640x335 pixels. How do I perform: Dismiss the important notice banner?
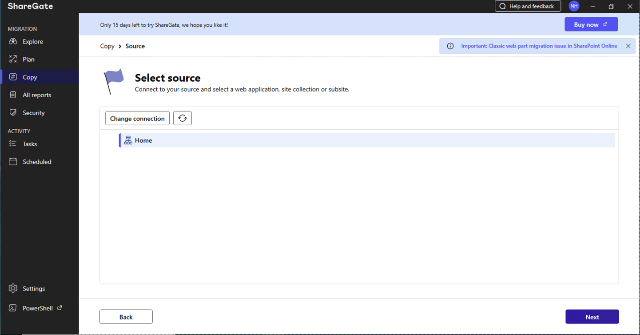point(628,46)
